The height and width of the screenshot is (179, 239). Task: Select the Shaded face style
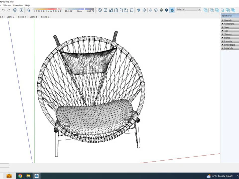click(x=161, y=10)
